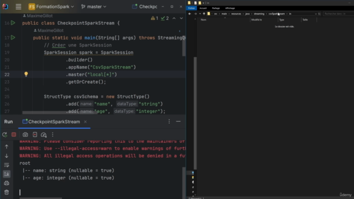This screenshot has width=354, height=199.
Task: Sort by Type column header
Action: 290,20
